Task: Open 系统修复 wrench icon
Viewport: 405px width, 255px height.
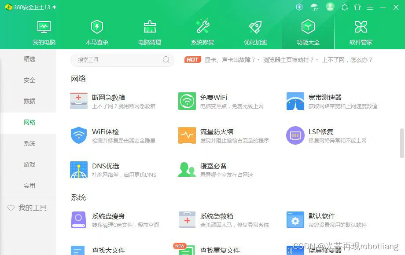Action: click(x=203, y=26)
